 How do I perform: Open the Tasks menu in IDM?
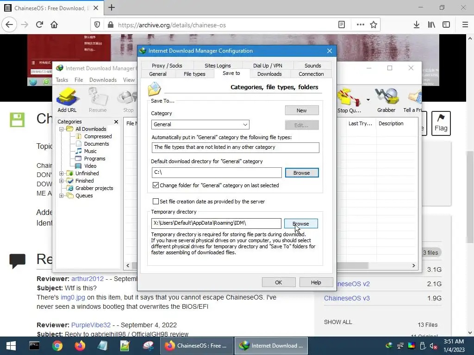pyautogui.click(x=62, y=80)
